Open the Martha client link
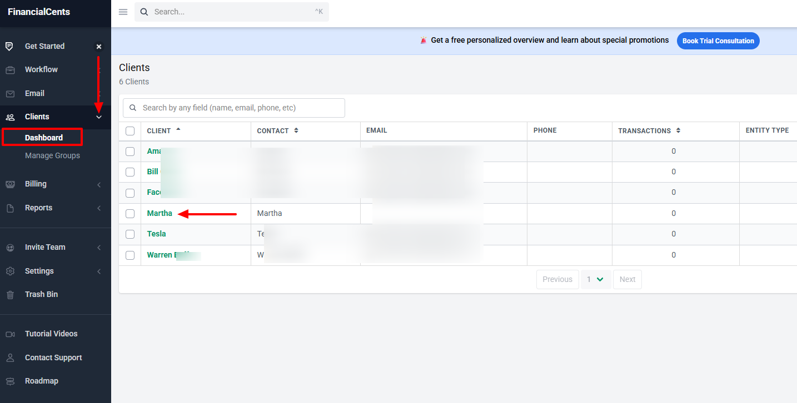Screen dimensions: 797x403 (160, 213)
